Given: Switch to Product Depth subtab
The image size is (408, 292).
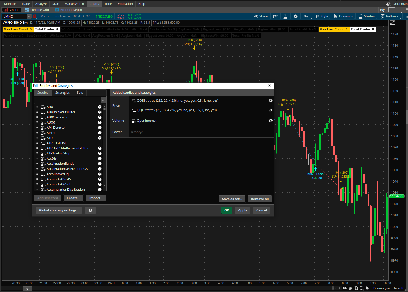Looking at the screenshot, I should pos(69,10).
